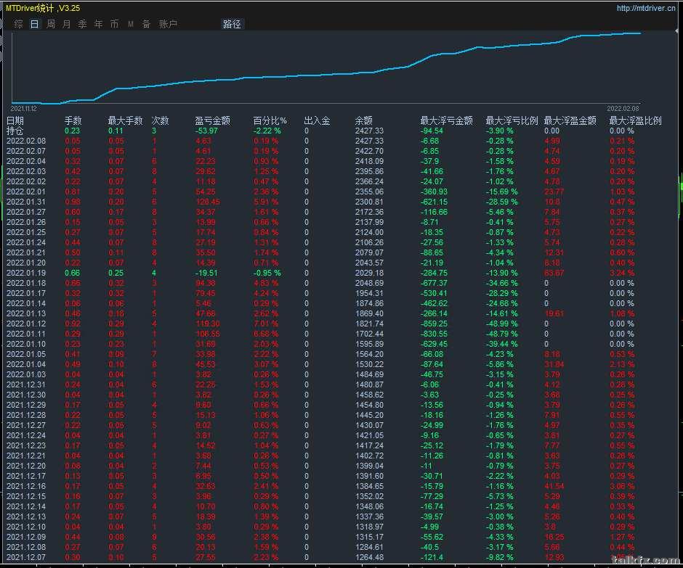Select the 年 yearly tab
The height and width of the screenshot is (568, 683).
(x=98, y=24)
